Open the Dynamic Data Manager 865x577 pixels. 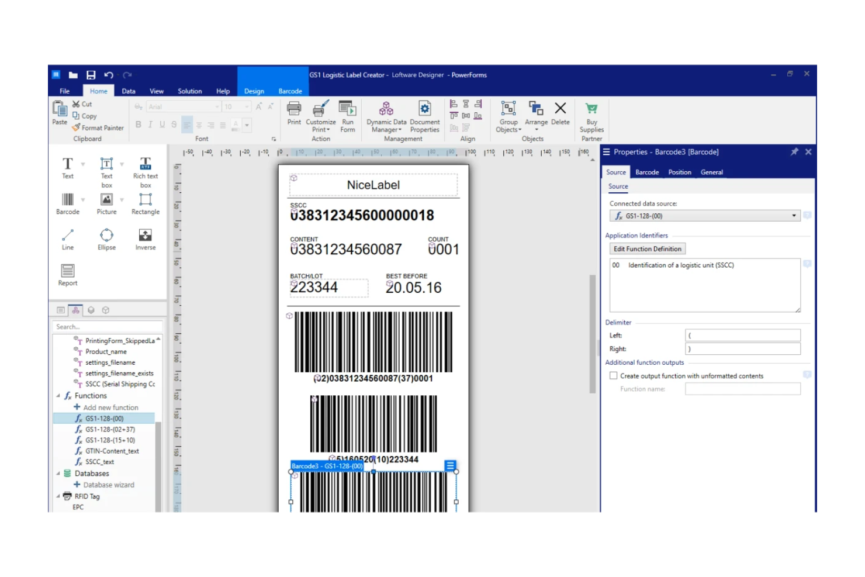386,115
